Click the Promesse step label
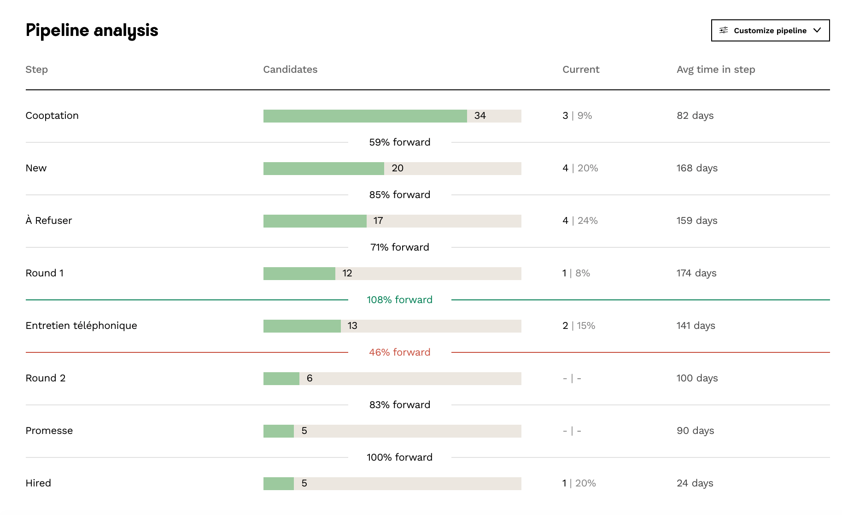 (x=49, y=431)
